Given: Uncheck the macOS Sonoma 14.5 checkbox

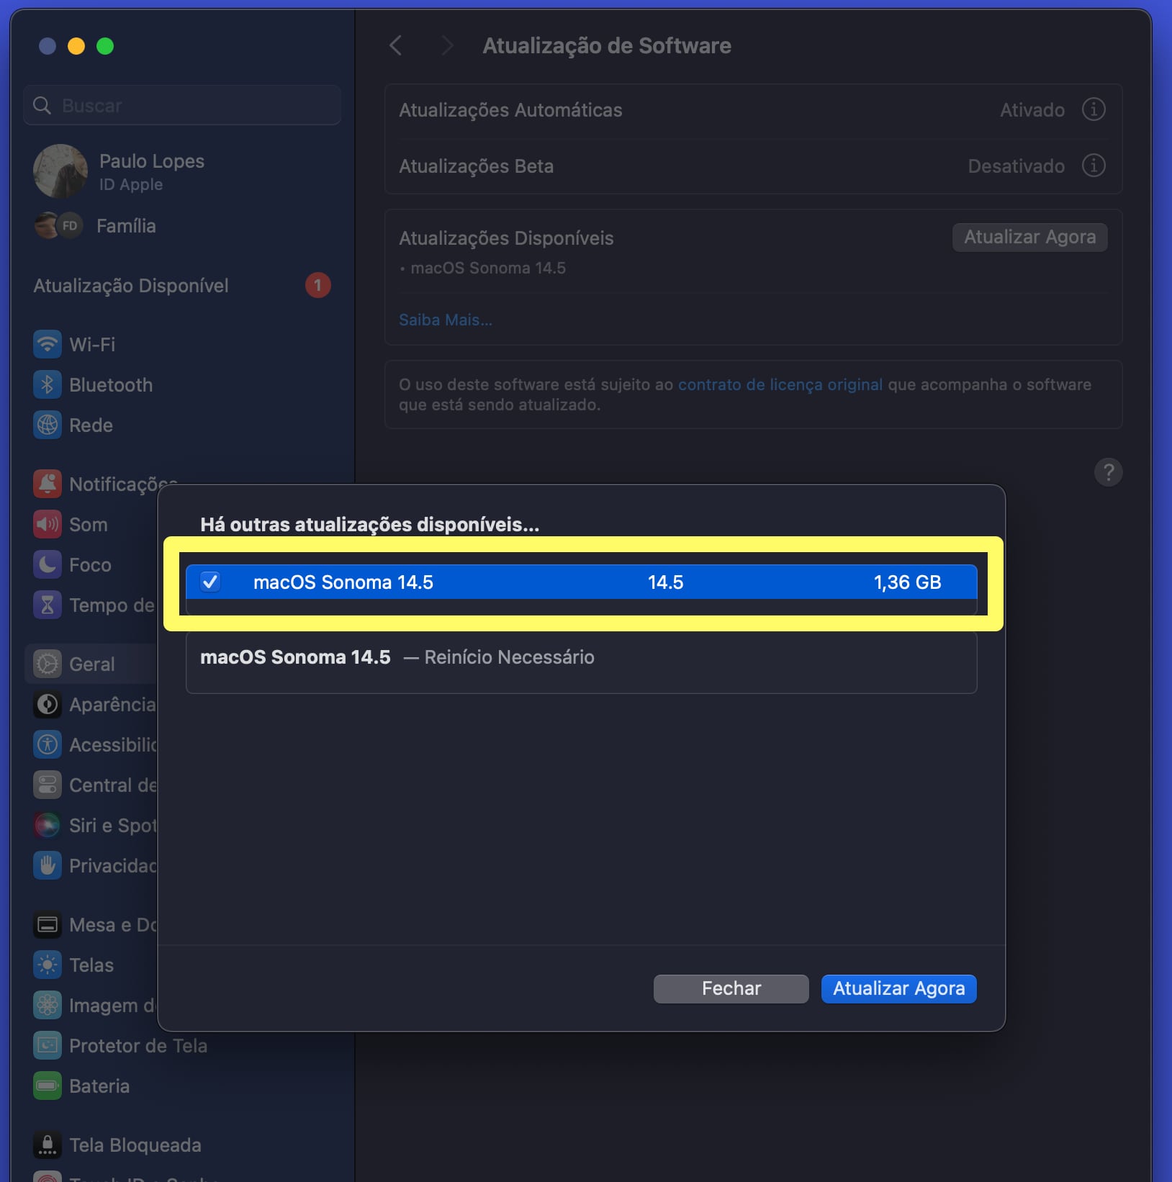Looking at the screenshot, I should [210, 582].
